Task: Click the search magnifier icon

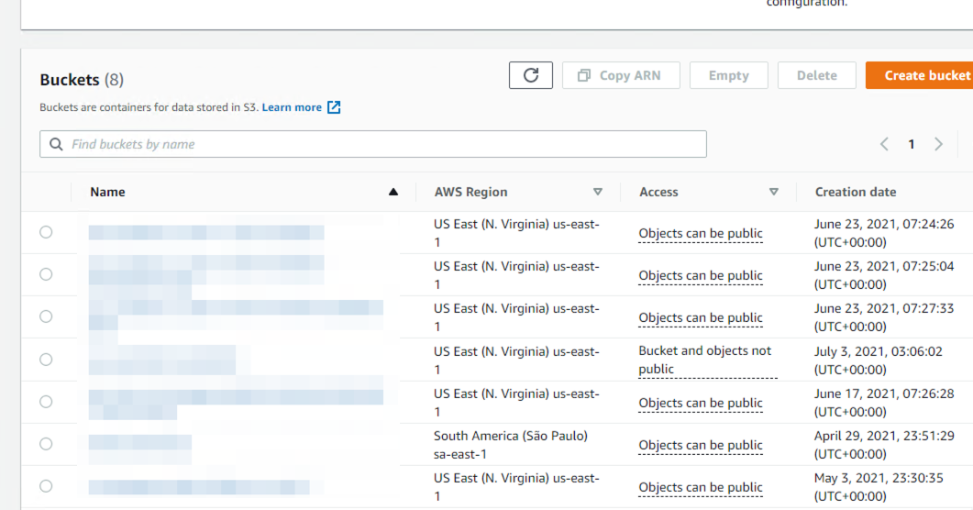Action: click(x=56, y=144)
